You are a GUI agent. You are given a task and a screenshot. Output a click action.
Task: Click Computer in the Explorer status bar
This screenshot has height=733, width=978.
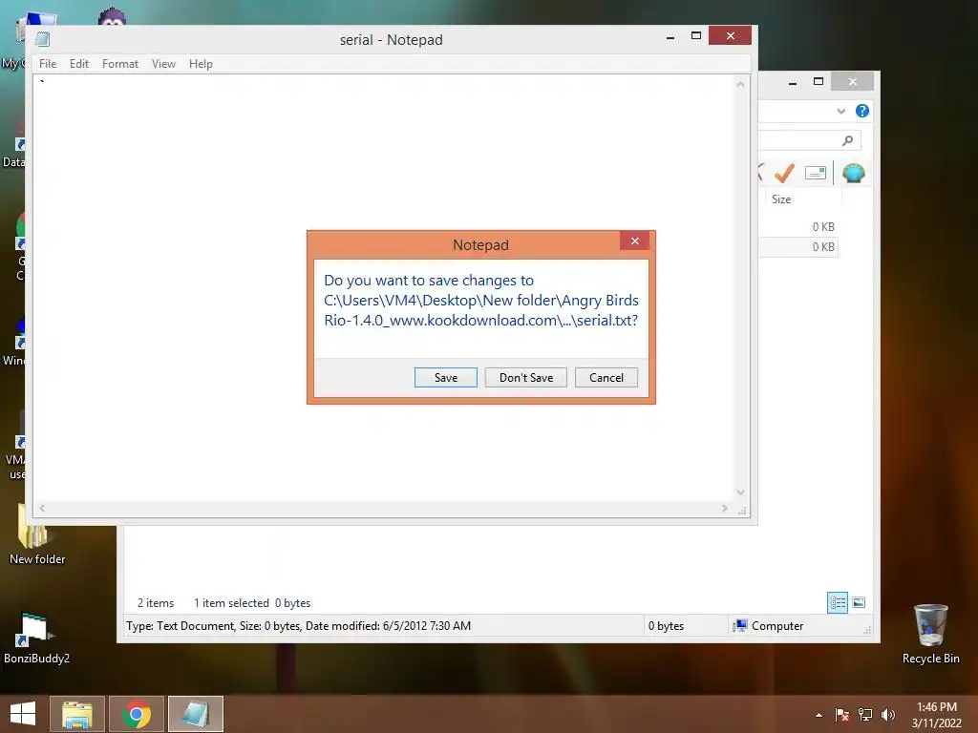tap(770, 626)
